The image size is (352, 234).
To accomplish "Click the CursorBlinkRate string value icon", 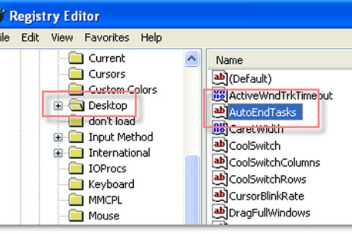I will click(x=219, y=196).
